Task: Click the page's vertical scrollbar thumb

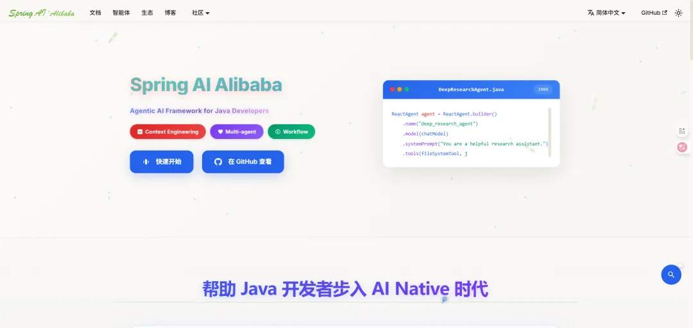Action: click(691, 31)
